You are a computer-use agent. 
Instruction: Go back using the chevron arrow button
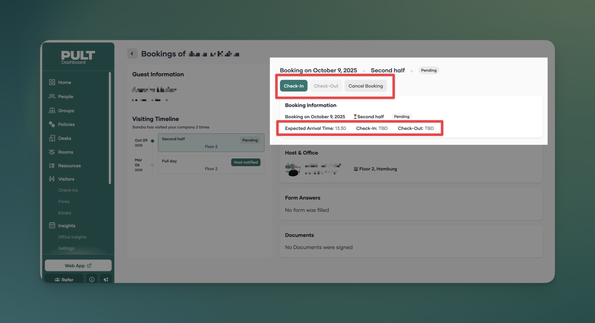(x=132, y=54)
